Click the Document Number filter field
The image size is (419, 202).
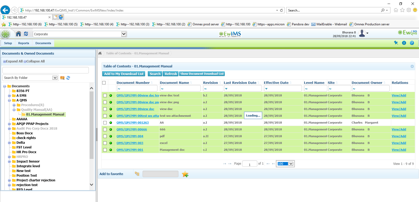click(x=137, y=89)
